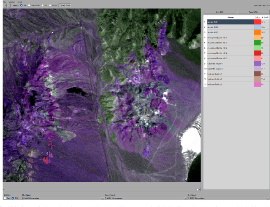Viewport: 270px width, 207px height.
Task: Click the Name column header
Action: click(x=230, y=17)
